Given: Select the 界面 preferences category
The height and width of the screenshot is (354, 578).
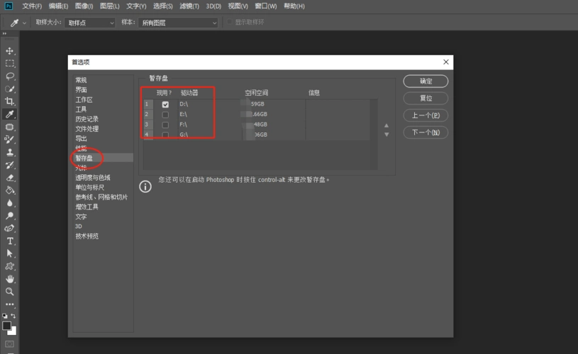Looking at the screenshot, I should 81,90.
